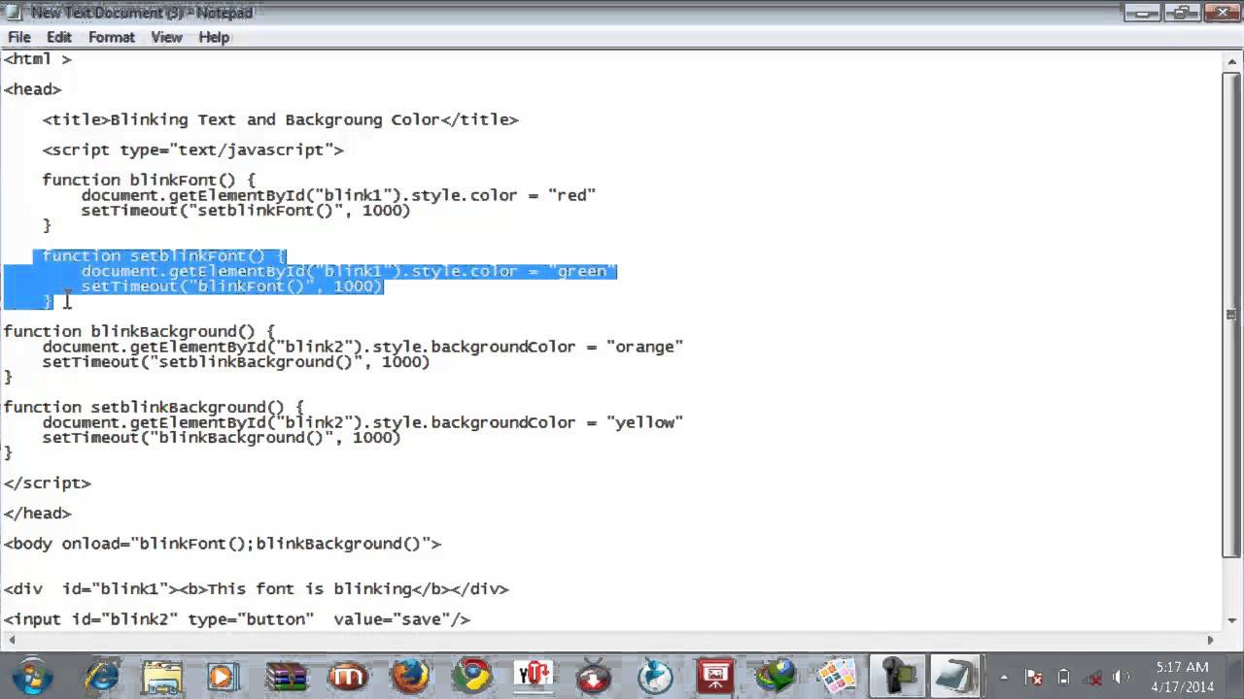Click the setTimeout("setblinkFont()", 1000) line
Screen dimensions: 1244x699
pos(246,211)
